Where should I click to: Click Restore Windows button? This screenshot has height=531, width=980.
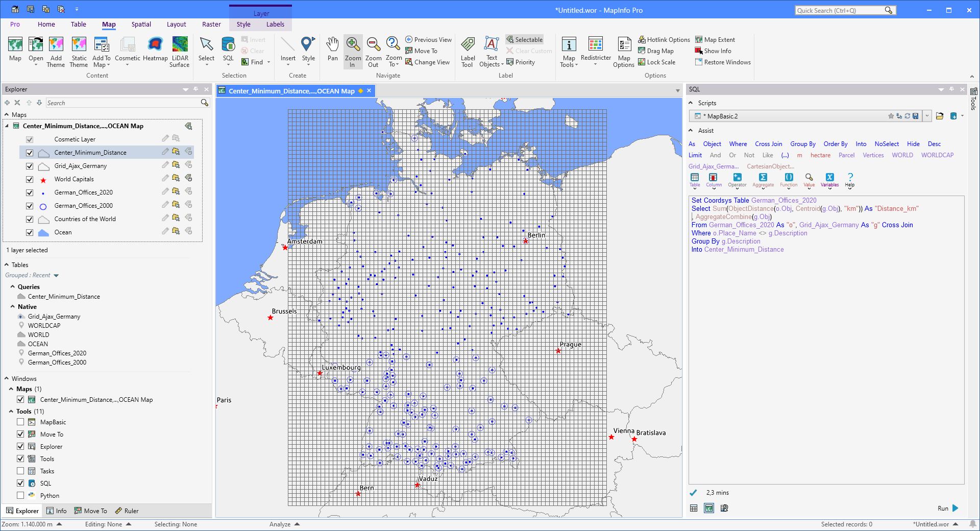pos(723,62)
